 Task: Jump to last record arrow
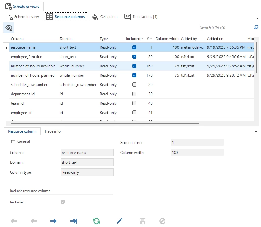(73, 221)
